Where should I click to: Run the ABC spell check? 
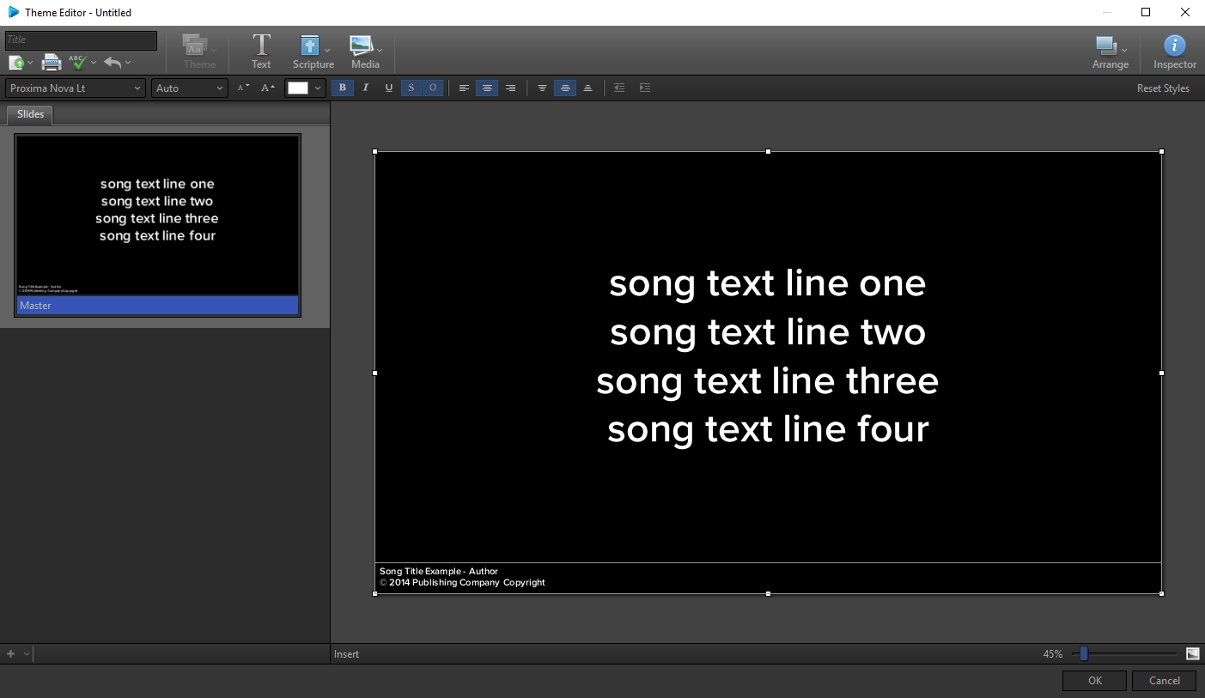pyautogui.click(x=77, y=62)
